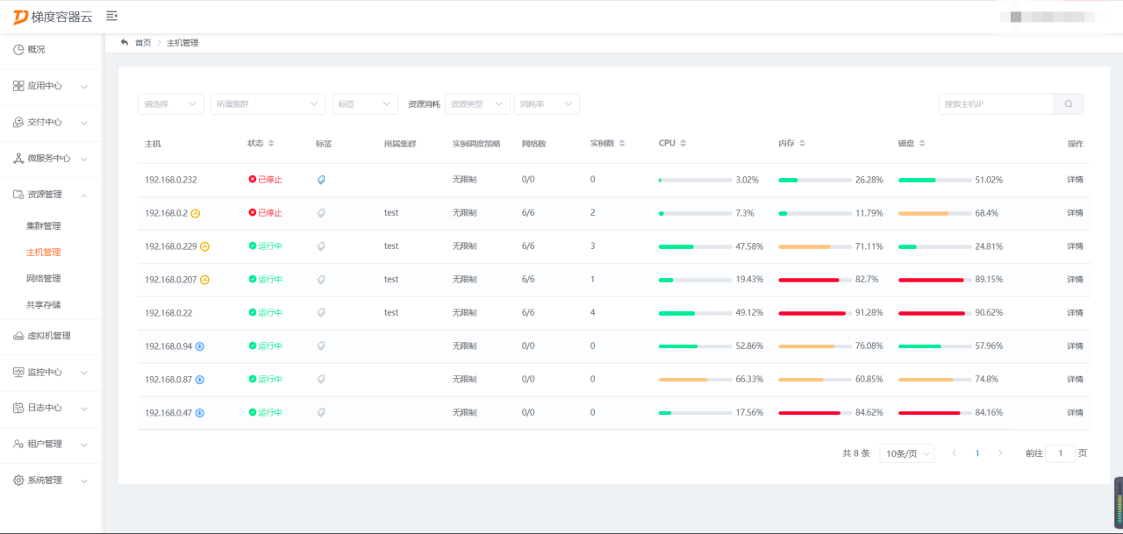Open 共享存储 submenu item
Viewport: 1123px width, 534px height.
tap(44, 304)
